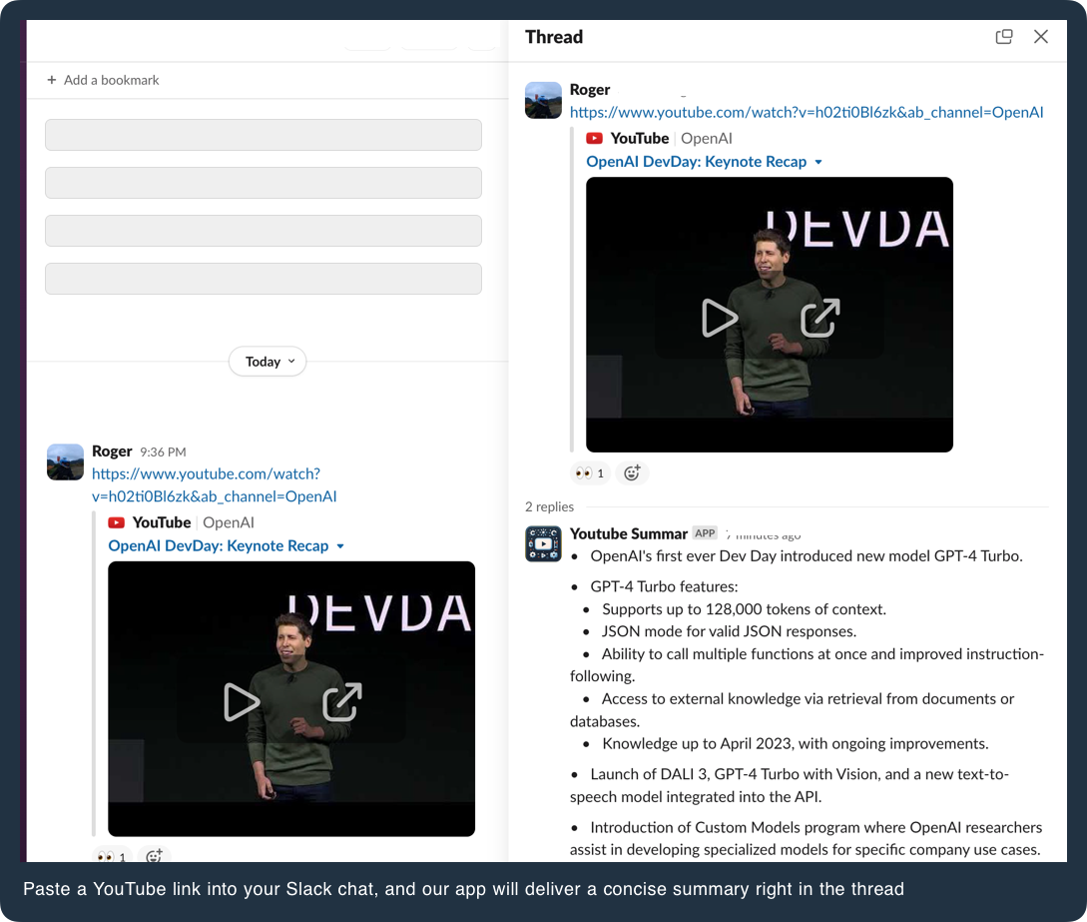Add reaction emoji on channel message
Image resolution: width=1087 pixels, height=922 pixels.
(x=154, y=856)
